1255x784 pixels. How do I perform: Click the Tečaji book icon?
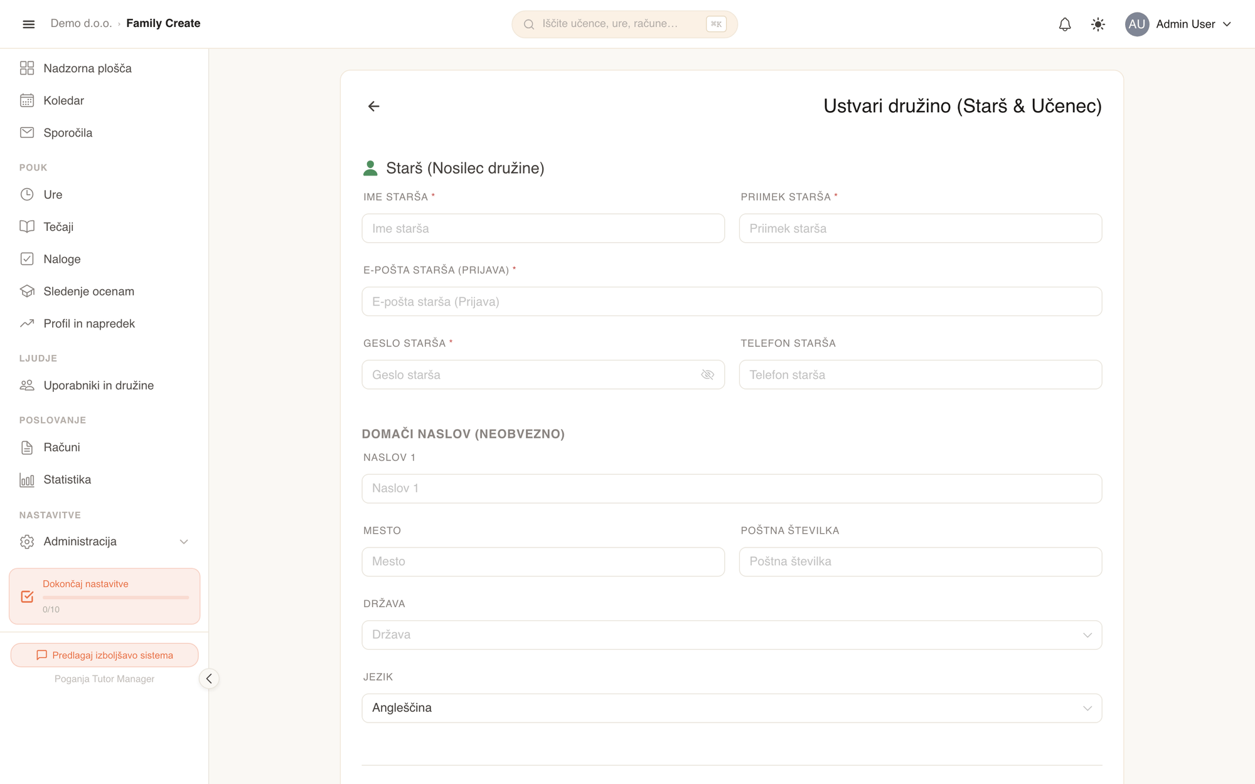point(27,226)
